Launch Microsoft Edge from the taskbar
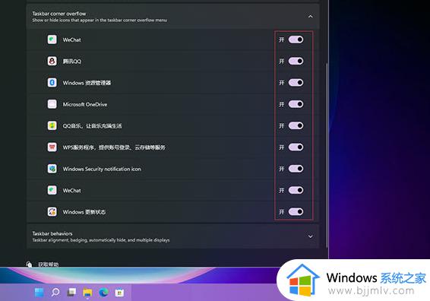Viewport: 430px width, 301px height. click(x=103, y=293)
